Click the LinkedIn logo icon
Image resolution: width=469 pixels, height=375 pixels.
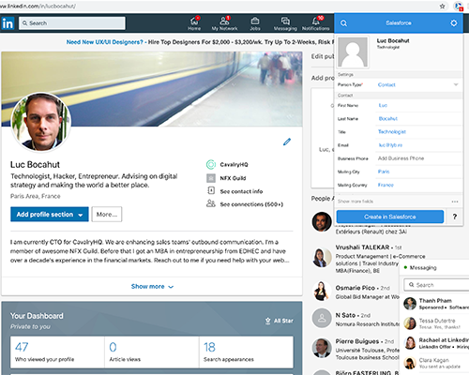[8, 23]
